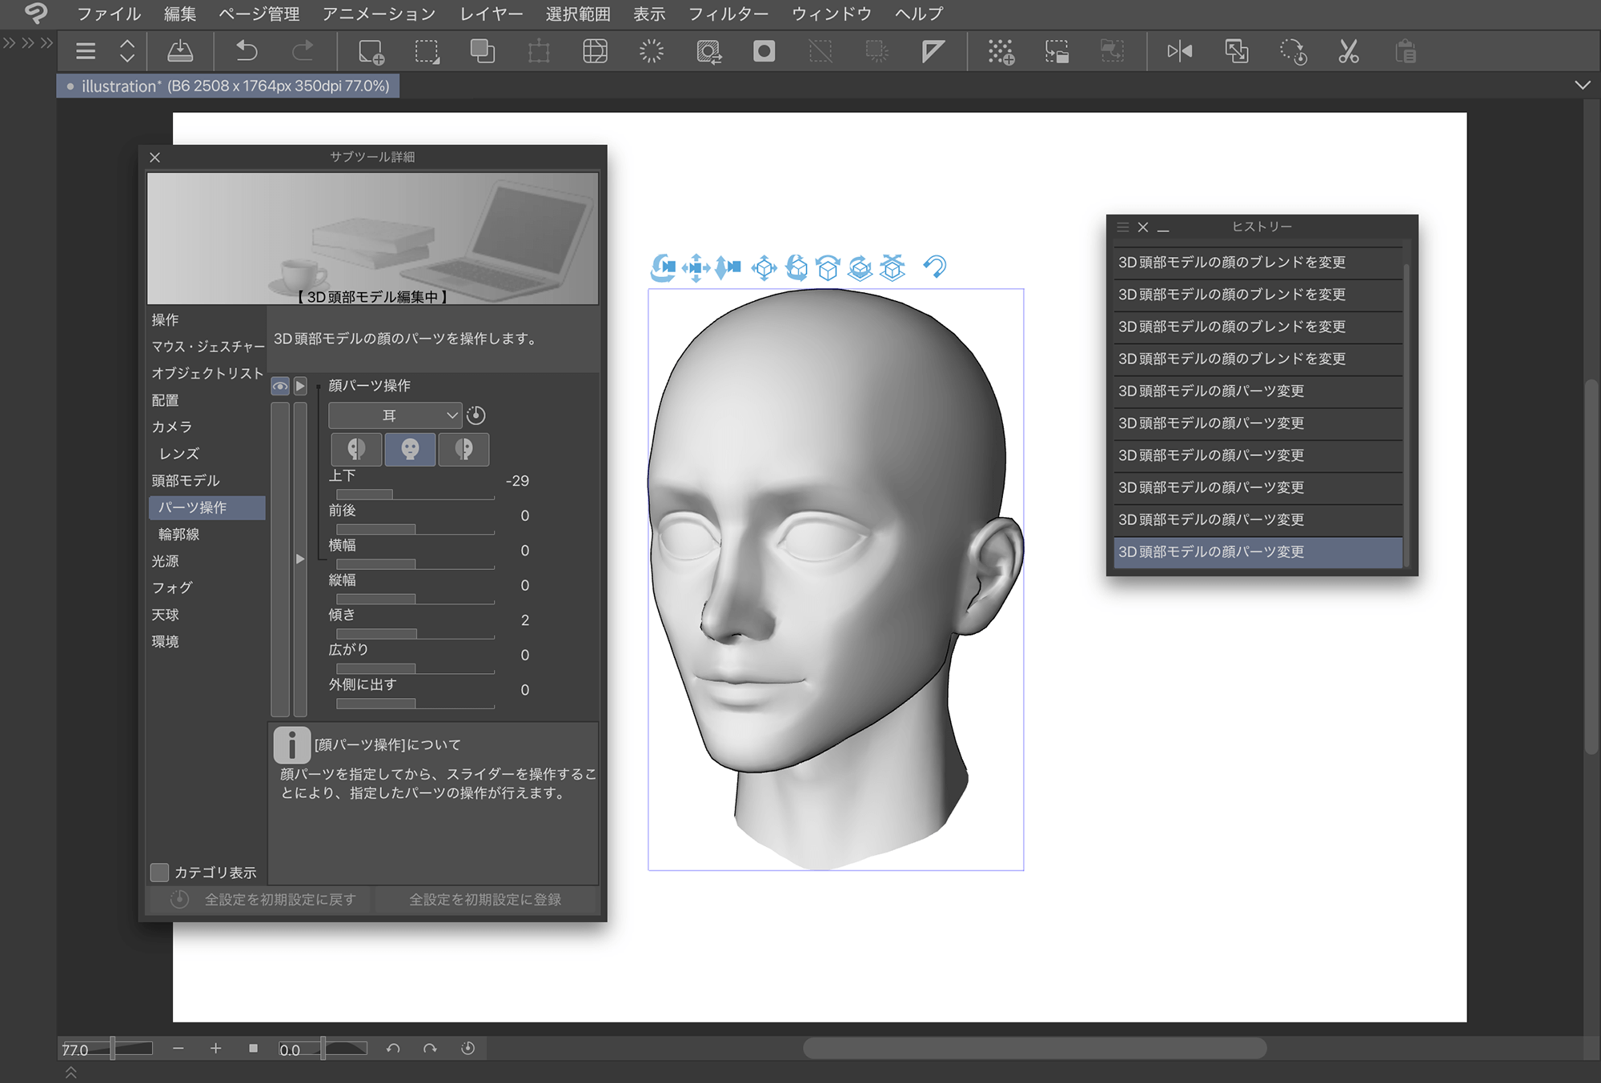This screenshot has height=1083, width=1601.
Task: Click the Flip horizontal icon
Action: 1179,52
